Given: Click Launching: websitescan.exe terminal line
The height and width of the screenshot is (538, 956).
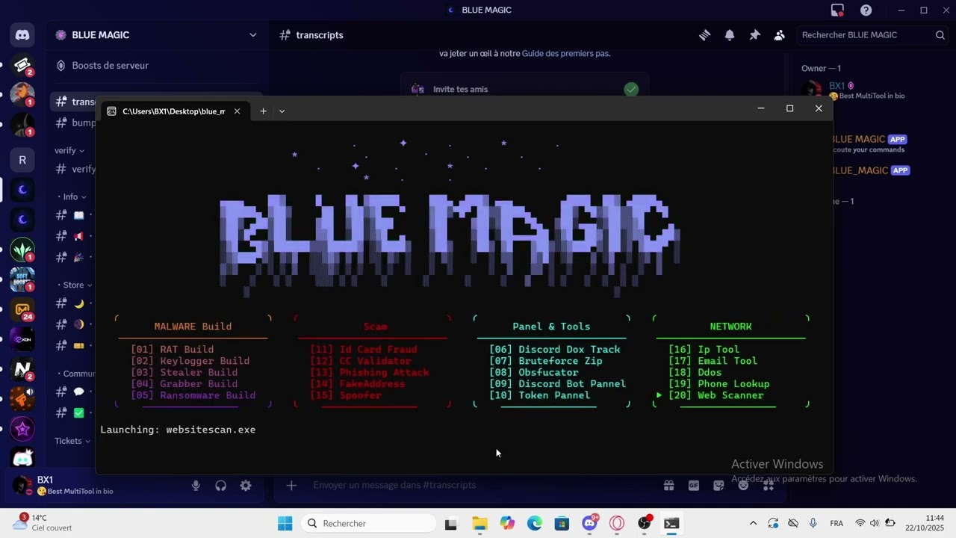Looking at the screenshot, I should click(x=178, y=430).
